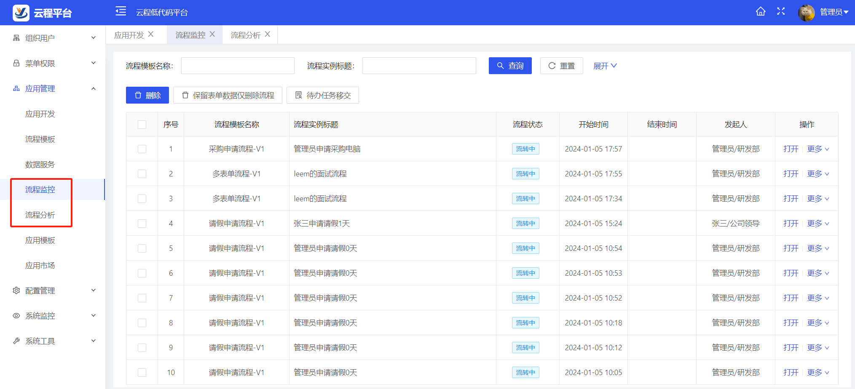The image size is (855, 389).
Task: Click the 菜单权限 lock icon
Action: (16, 63)
